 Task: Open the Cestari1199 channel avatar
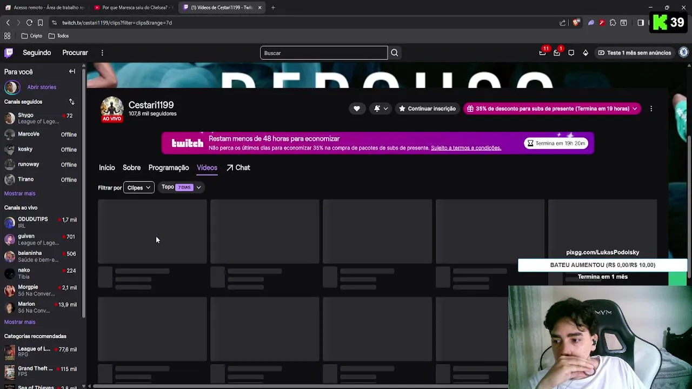tap(112, 109)
